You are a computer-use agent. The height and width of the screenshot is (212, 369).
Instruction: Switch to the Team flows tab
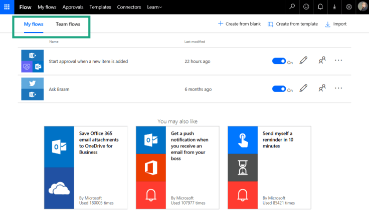pyautogui.click(x=68, y=24)
